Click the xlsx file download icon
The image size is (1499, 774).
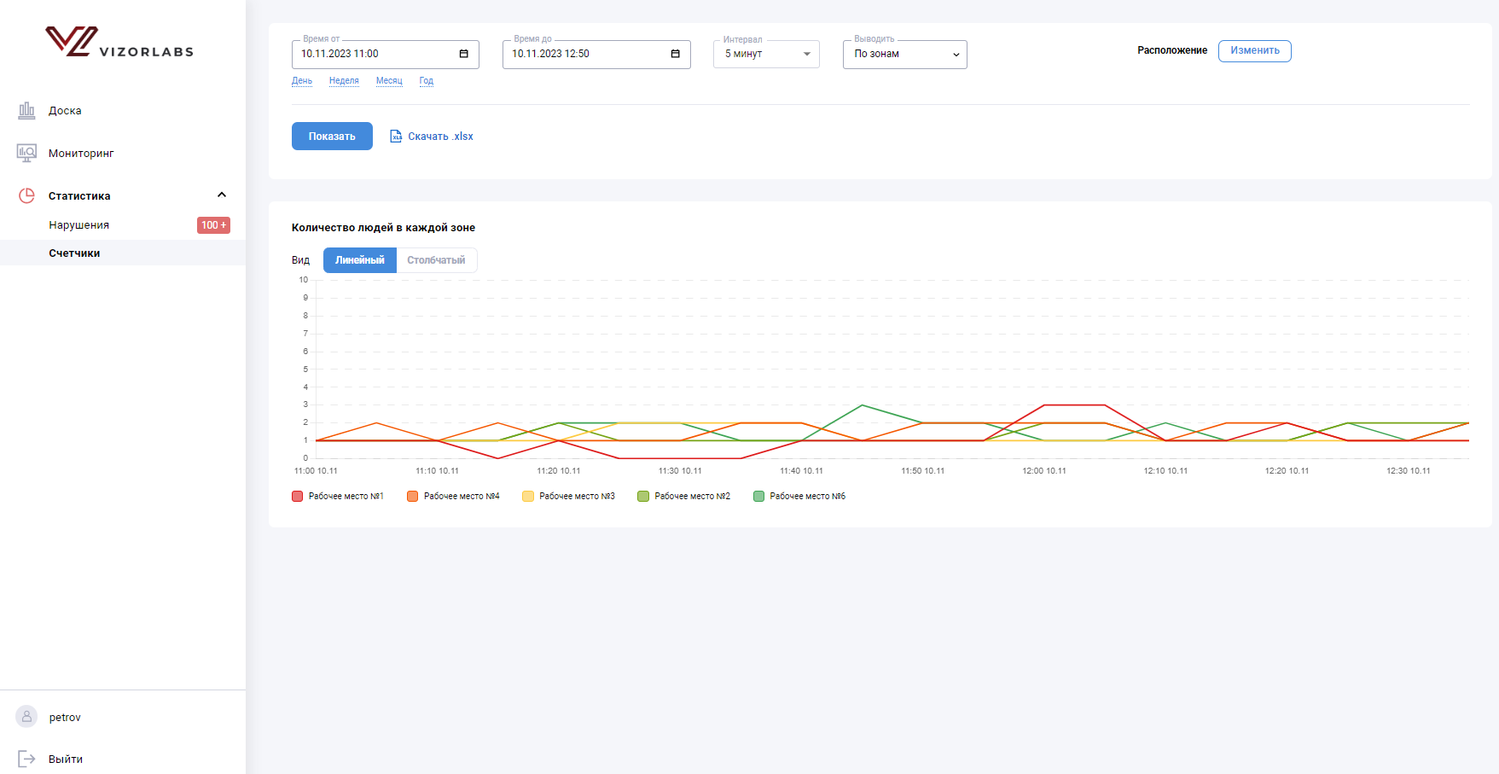pyautogui.click(x=396, y=137)
